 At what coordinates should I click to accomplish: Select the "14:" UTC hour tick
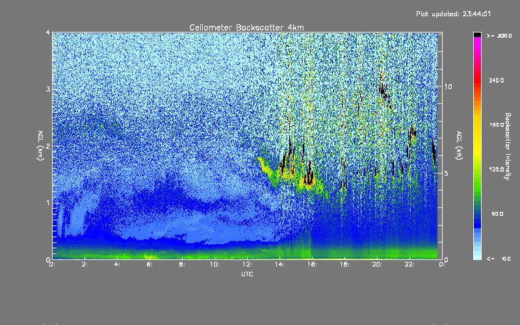pos(280,265)
